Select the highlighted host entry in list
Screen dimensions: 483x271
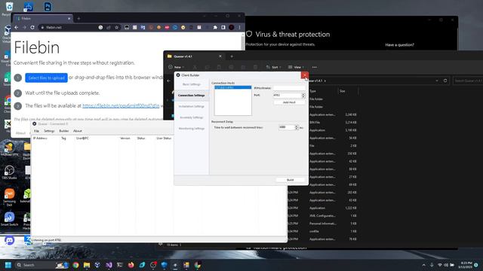pos(233,87)
